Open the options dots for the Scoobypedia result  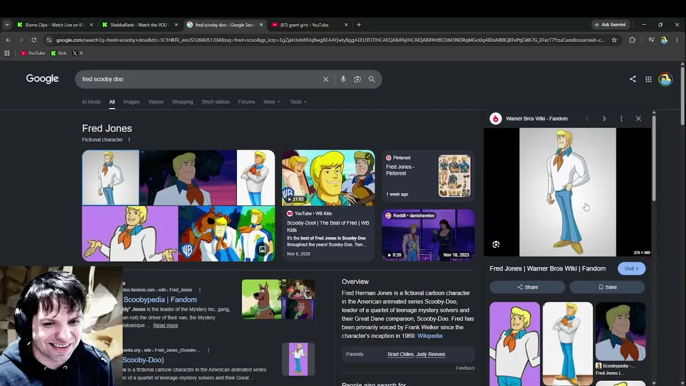pyautogui.click(x=200, y=290)
